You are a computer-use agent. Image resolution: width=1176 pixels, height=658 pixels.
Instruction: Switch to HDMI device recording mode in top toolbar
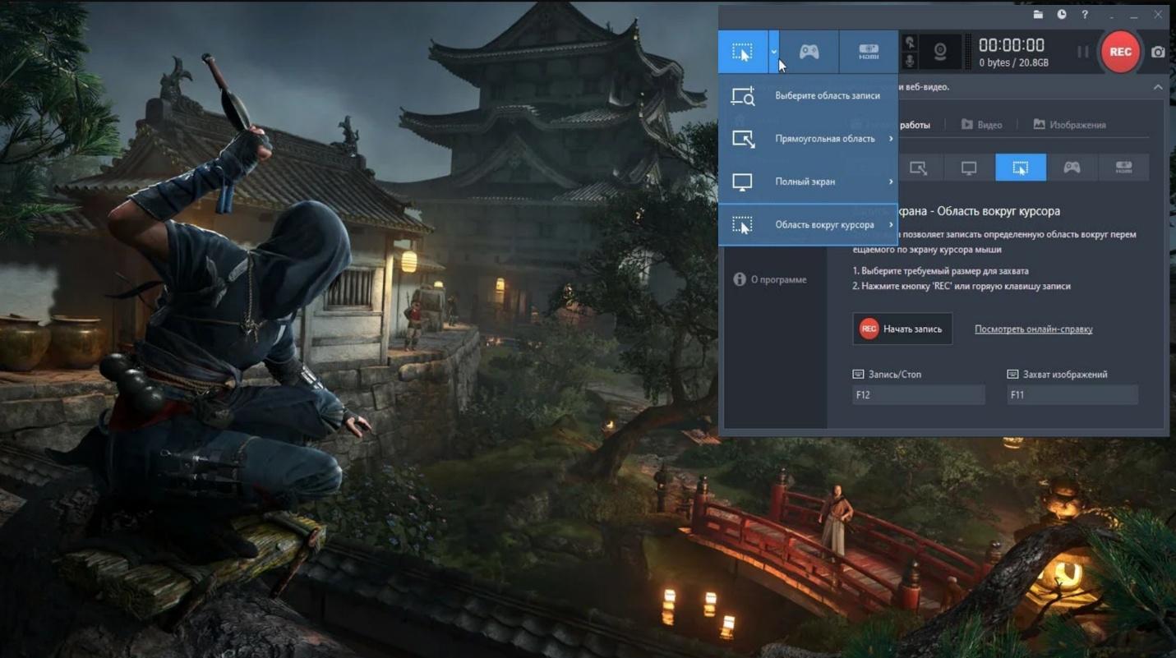(869, 53)
